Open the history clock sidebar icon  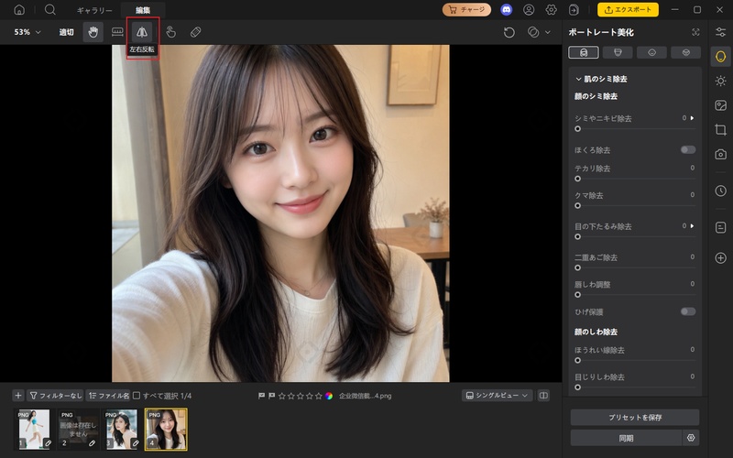click(x=721, y=191)
